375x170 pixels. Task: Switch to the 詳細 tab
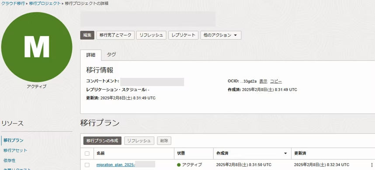(90, 55)
